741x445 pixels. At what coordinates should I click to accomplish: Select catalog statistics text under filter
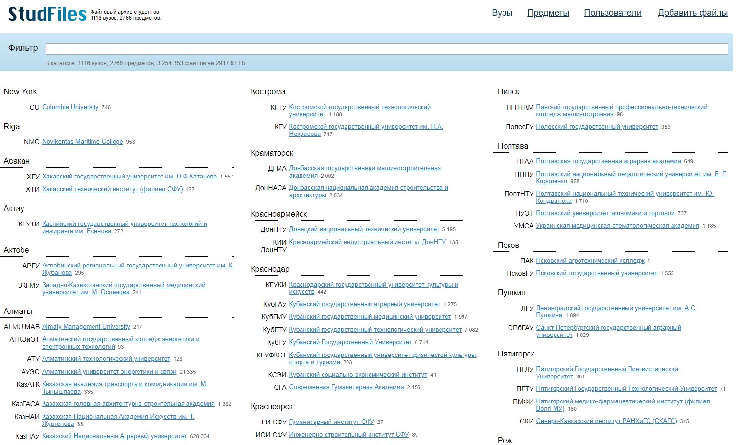[x=145, y=63]
